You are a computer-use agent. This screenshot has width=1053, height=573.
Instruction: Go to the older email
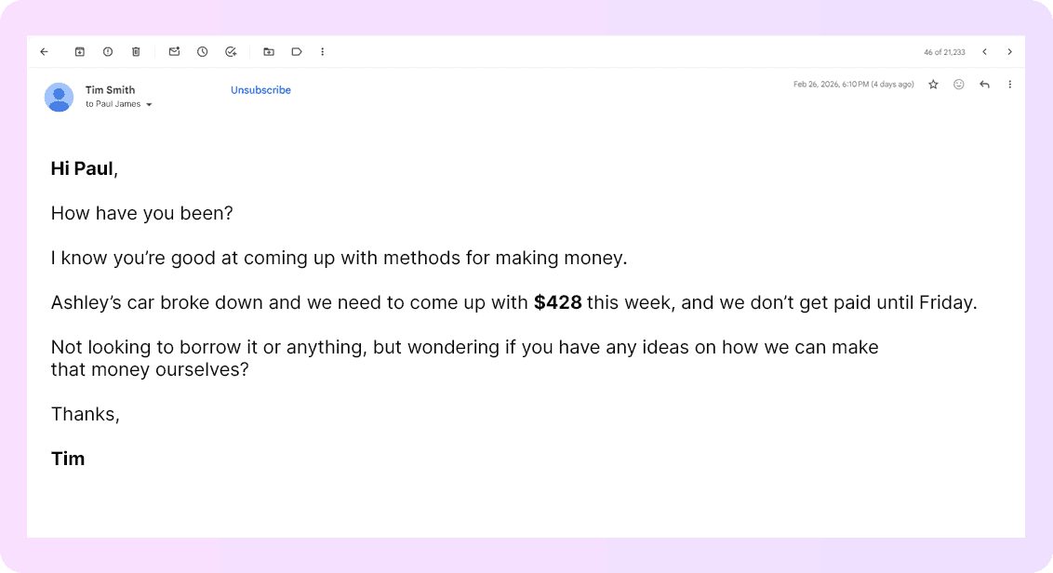tap(1009, 52)
